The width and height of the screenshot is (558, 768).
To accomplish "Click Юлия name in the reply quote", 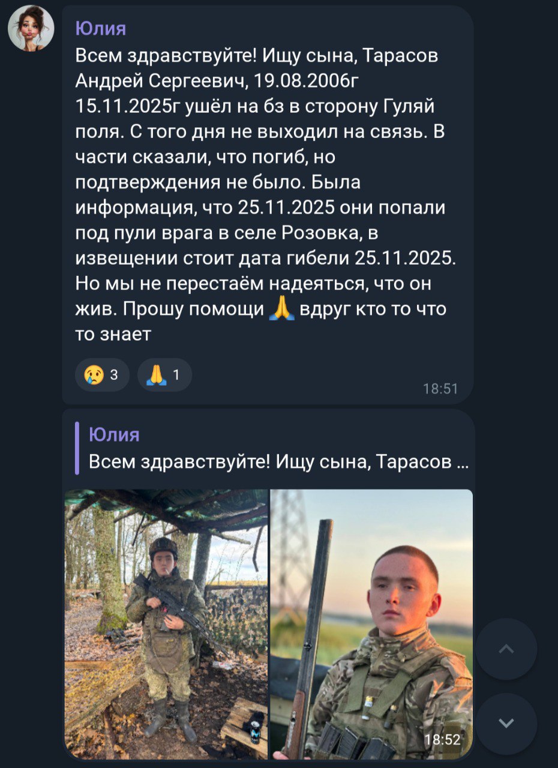I will point(114,434).
